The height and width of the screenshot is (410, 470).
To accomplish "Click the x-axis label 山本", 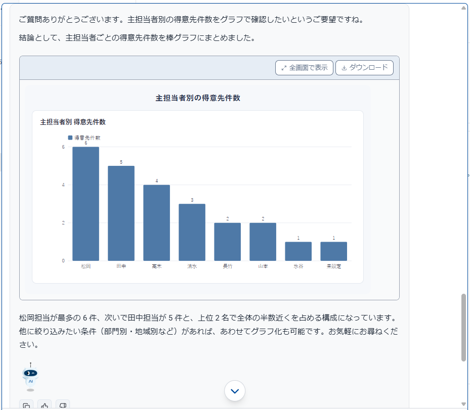I will (263, 266).
